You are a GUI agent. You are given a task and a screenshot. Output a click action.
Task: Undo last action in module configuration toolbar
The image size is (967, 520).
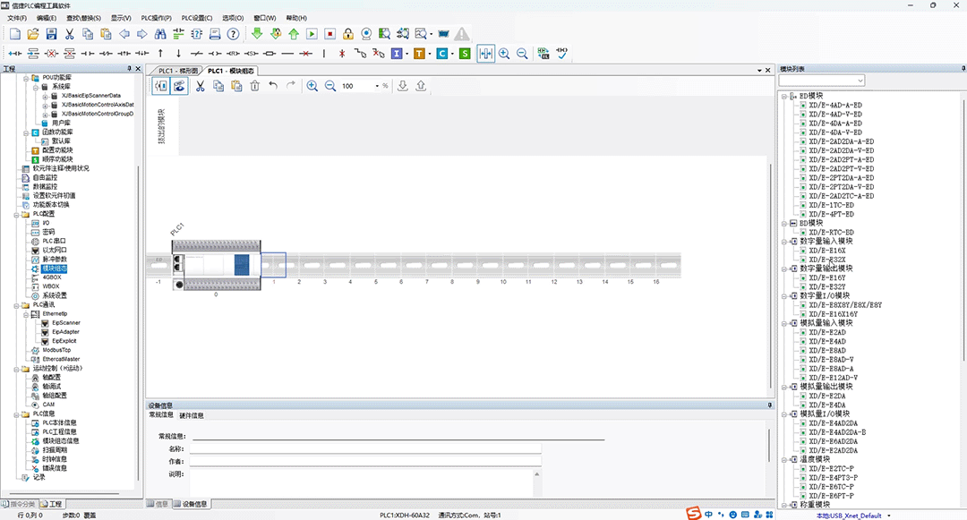pyautogui.click(x=273, y=86)
